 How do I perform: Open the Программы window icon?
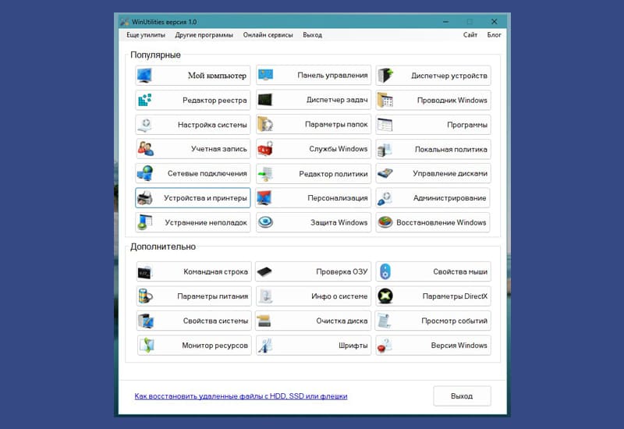coord(385,125)
